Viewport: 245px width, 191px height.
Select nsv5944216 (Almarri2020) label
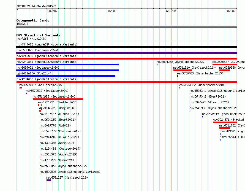coord(59,137)
